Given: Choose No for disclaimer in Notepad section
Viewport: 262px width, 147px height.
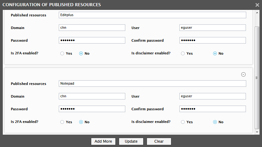Looking at the screenshot, I should pos(215,122).
